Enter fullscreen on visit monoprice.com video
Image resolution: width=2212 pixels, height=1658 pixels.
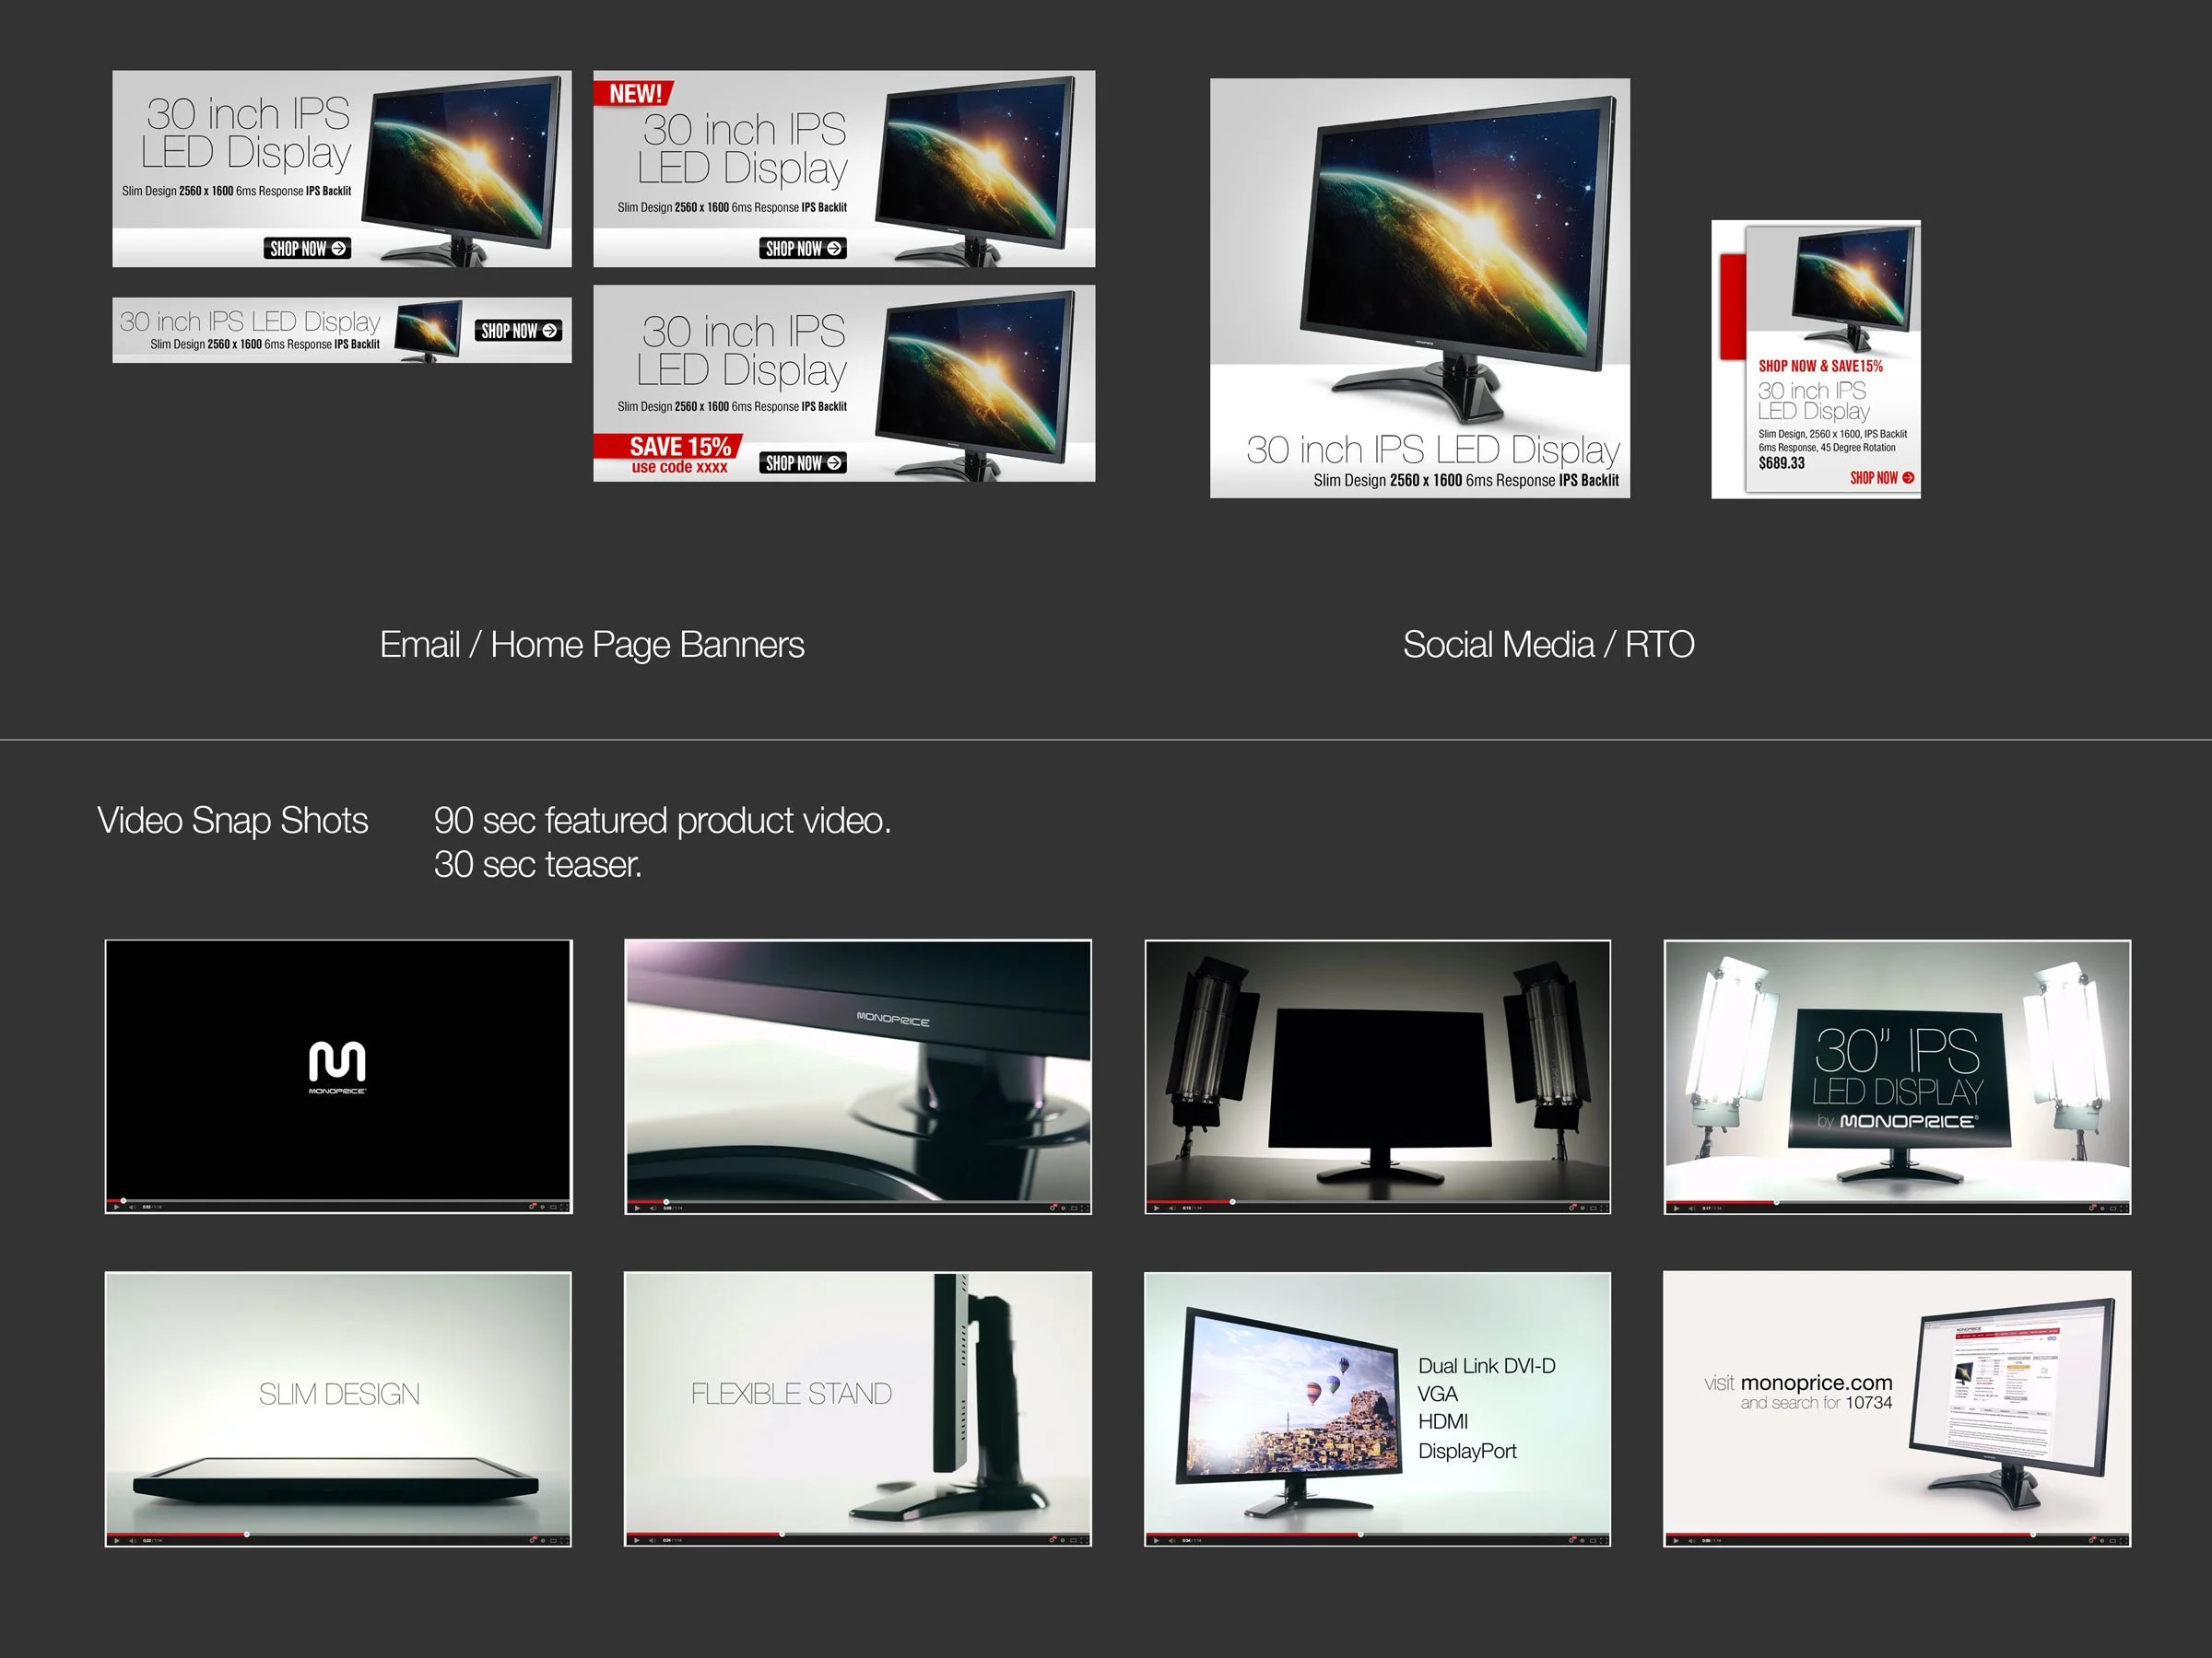2124,1541
